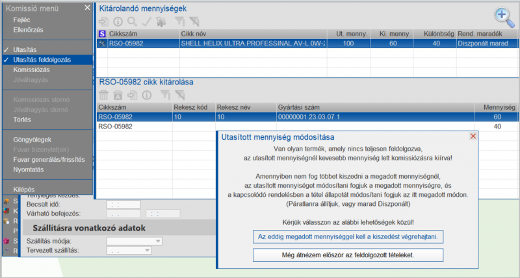Toggle the checked Utasítás feldolgozás item

(x=42, y=59)
